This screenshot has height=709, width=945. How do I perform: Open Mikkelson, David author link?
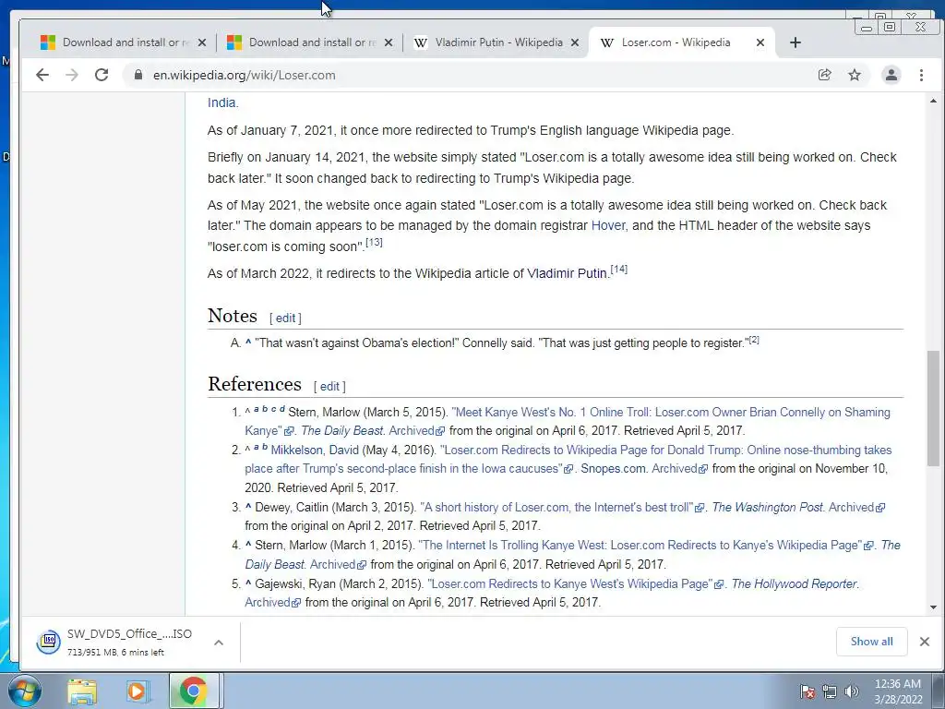[x=315, y=450]
